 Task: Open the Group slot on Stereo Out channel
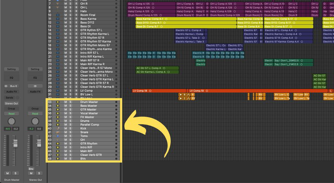coord(35,108)
